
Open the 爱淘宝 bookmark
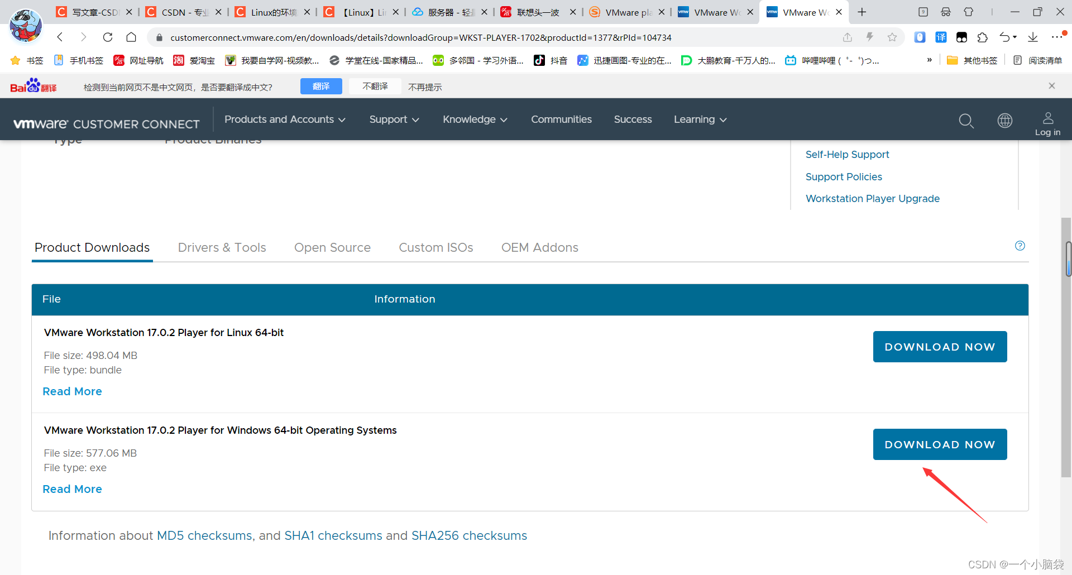coord(194,60)
